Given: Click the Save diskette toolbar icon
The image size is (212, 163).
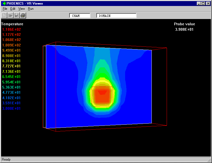Looking at the screenshot, I should 17,15.
